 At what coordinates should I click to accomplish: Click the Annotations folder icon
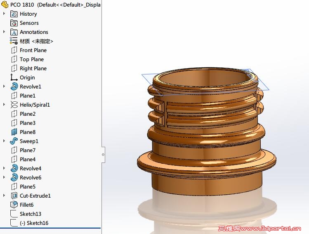point(14,32)
